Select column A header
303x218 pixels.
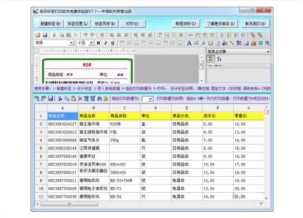click(63, 108)
